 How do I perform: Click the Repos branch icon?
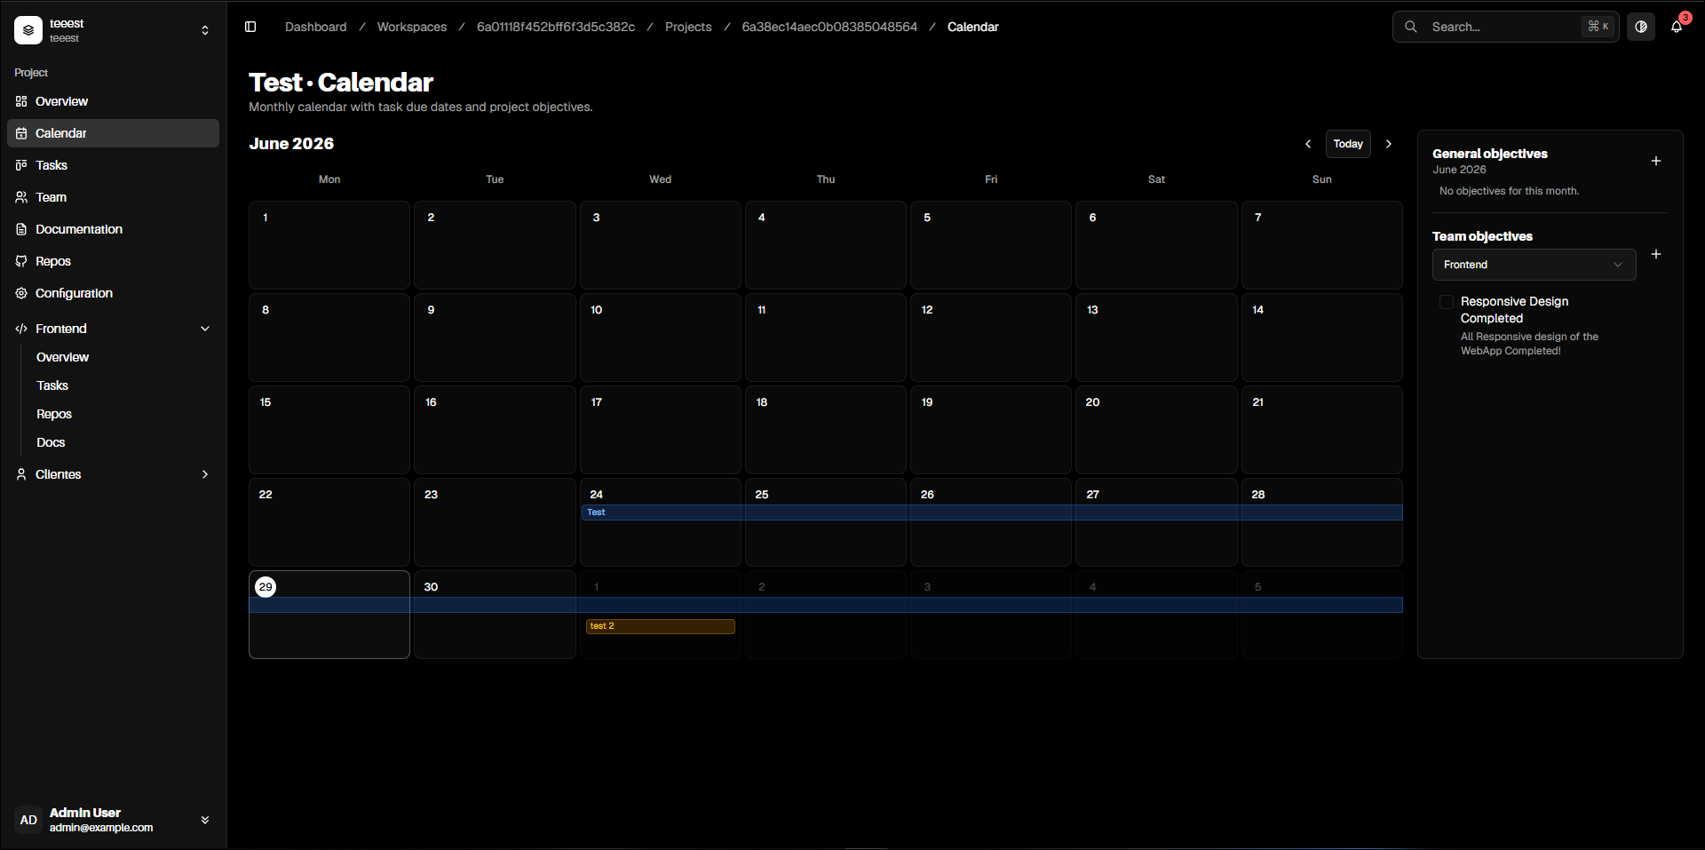(21, 261)
